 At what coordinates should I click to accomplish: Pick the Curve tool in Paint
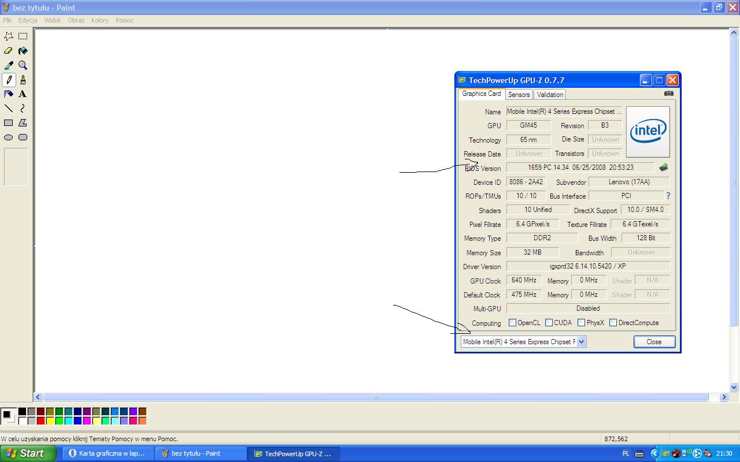(x=23, y=109)
